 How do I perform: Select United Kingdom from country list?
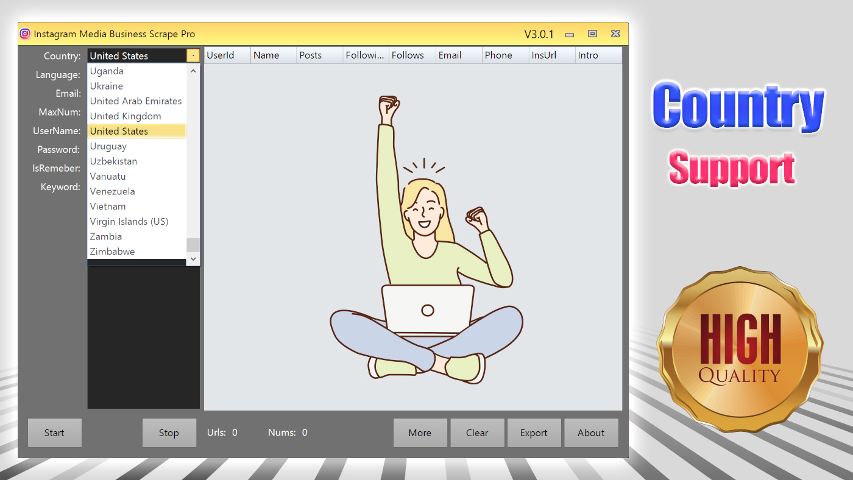[x=126, y=116]
